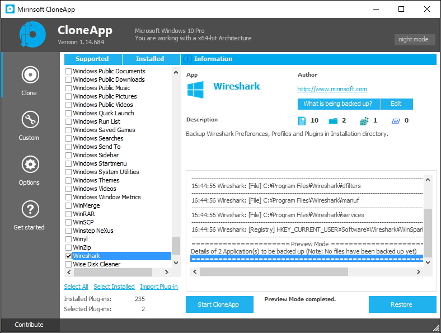This screenshot has height=333, width=441.
Task: Open the Clone section icon
Action: point(30,75)
